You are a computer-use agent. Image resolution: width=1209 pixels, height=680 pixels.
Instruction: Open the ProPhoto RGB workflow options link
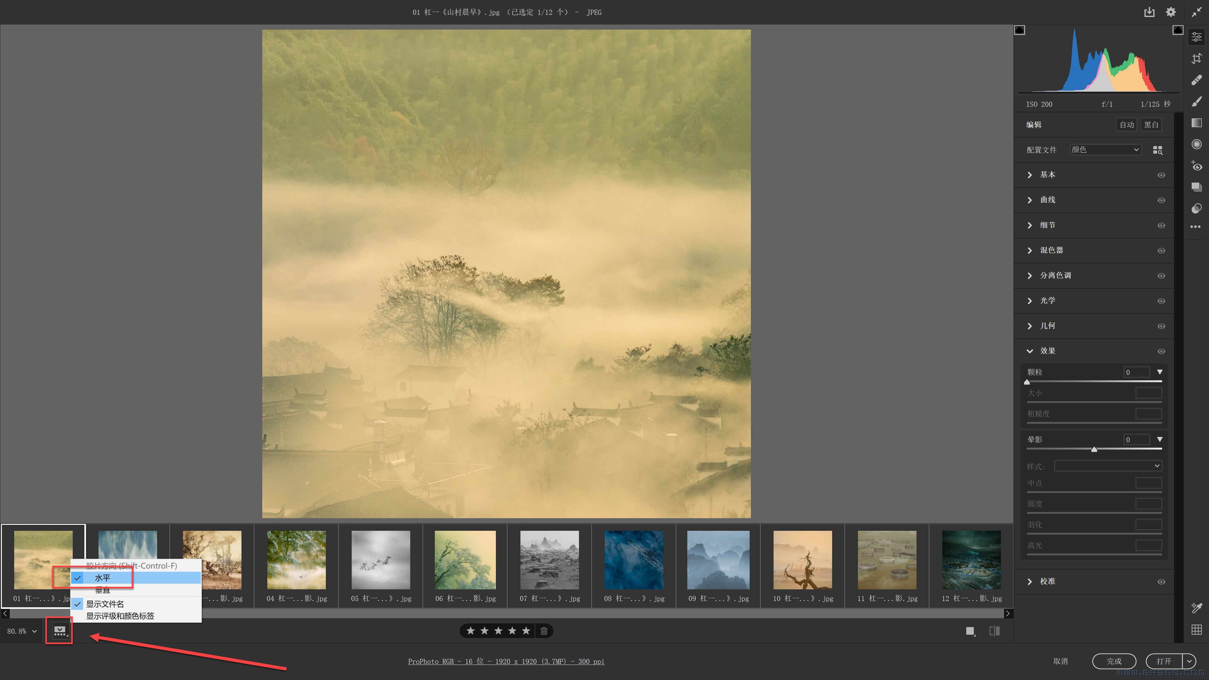pos(506,661)
